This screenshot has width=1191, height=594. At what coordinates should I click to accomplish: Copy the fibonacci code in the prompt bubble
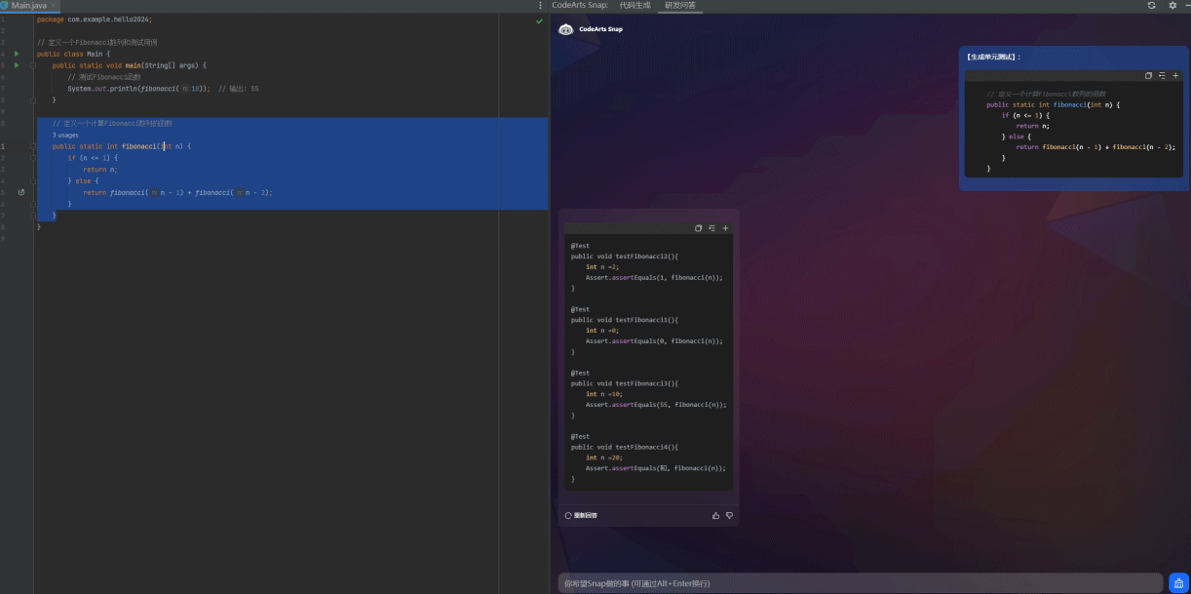[1148, 75]
